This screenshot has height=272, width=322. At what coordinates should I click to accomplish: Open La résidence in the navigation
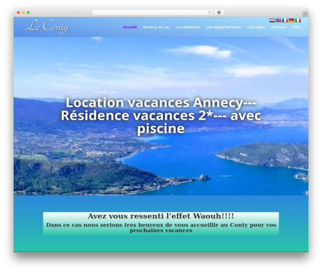point(187,27)
